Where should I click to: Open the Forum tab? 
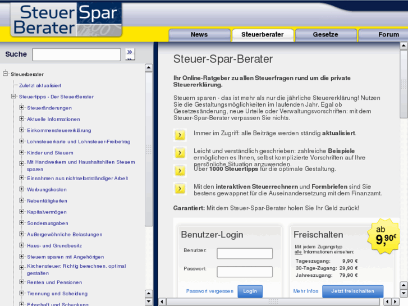[x=383, y=35]
